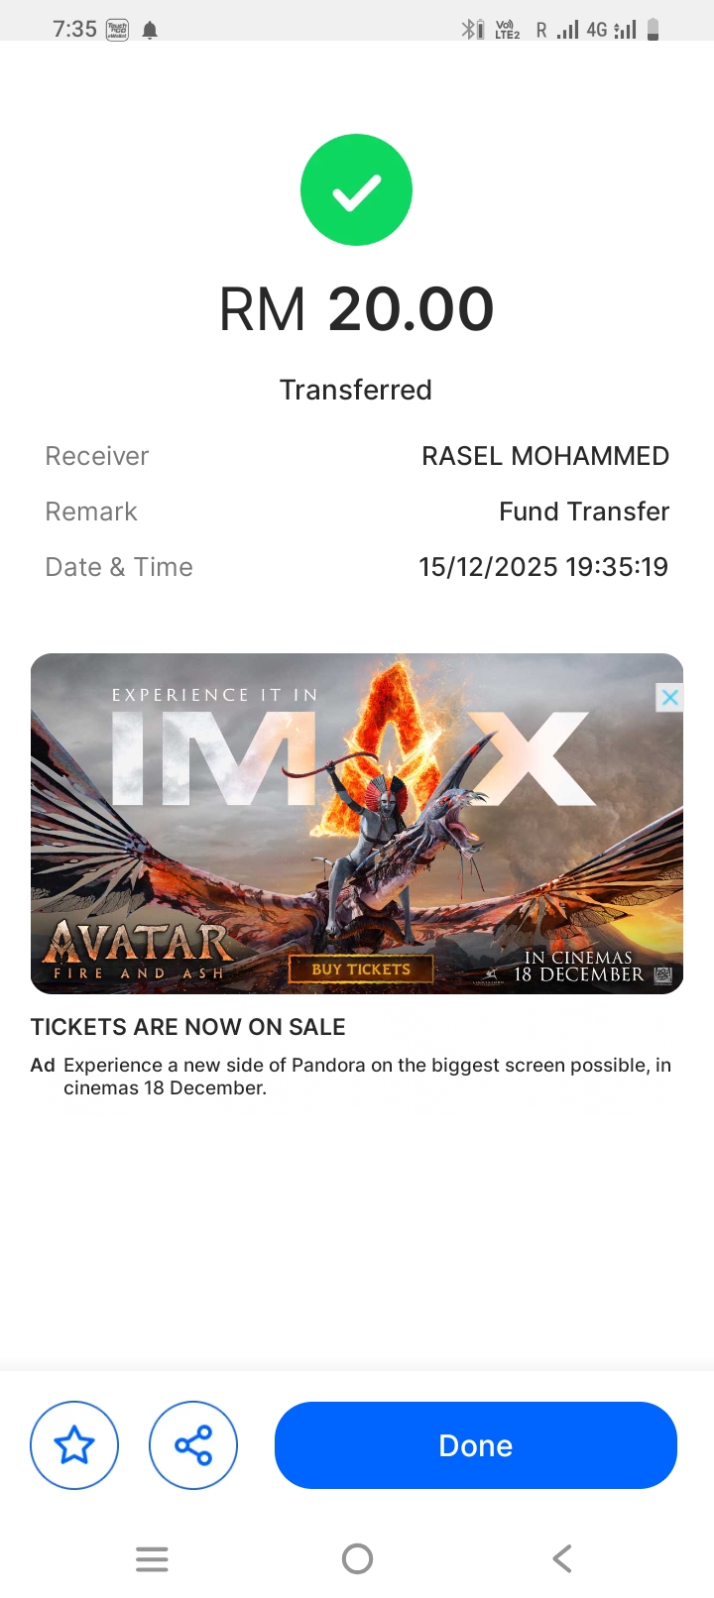Viewport: 714px width, 1598px height.
Task: Tap the Touch 'n Go status bar icon
Action: 117,30
